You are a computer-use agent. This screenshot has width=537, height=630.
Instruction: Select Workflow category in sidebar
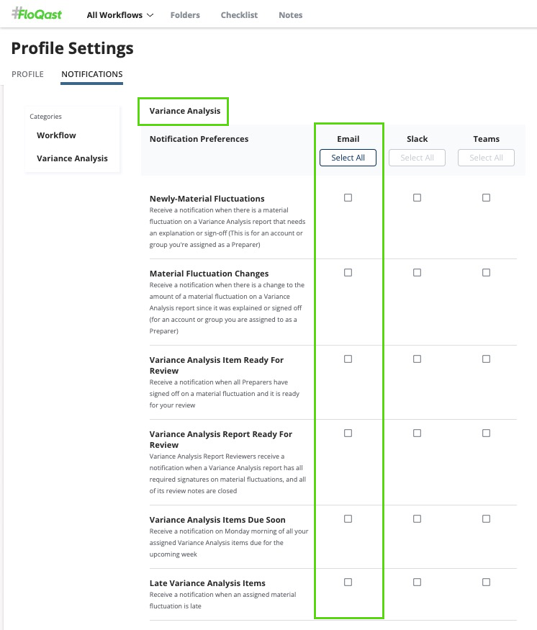coord(56,135)
